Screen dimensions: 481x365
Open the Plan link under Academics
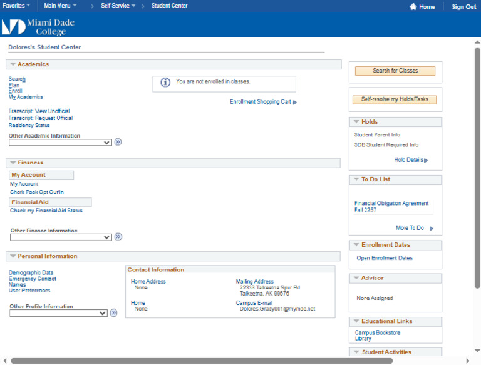point(14,85)
